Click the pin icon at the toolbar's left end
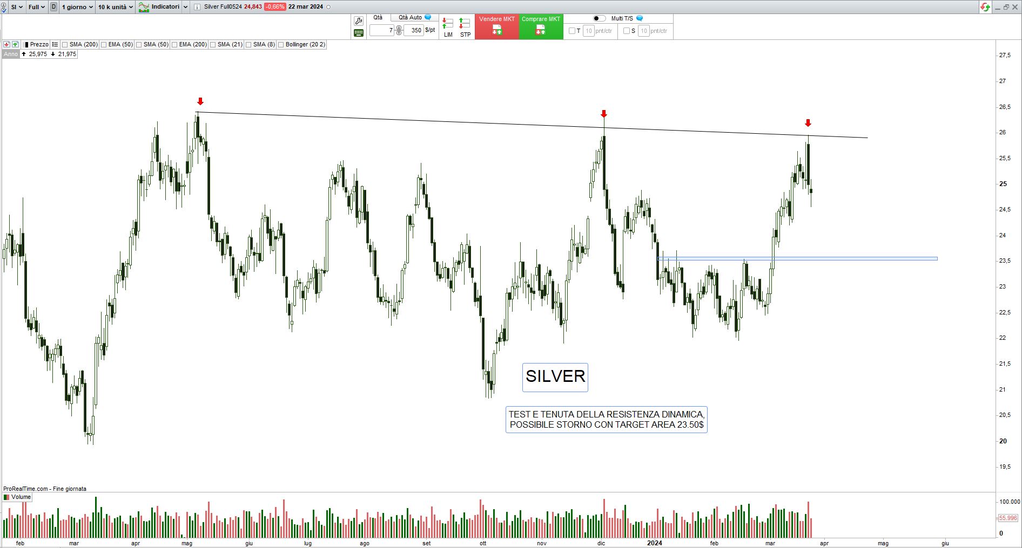This screenshot has width=1022, height=548. click(4, 7)
